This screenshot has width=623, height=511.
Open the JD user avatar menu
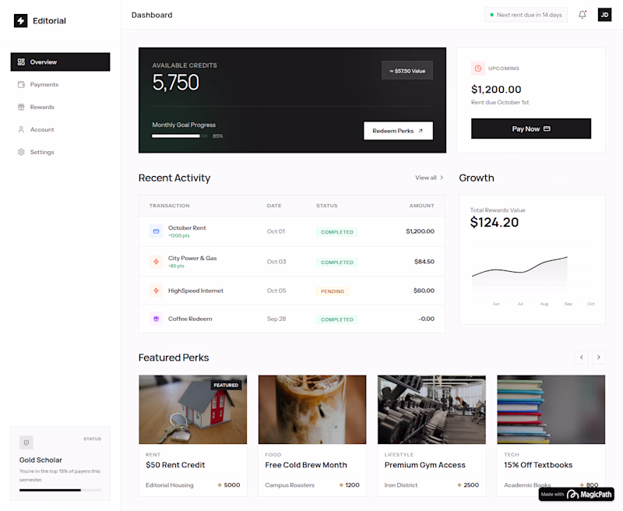pos(604,15)
